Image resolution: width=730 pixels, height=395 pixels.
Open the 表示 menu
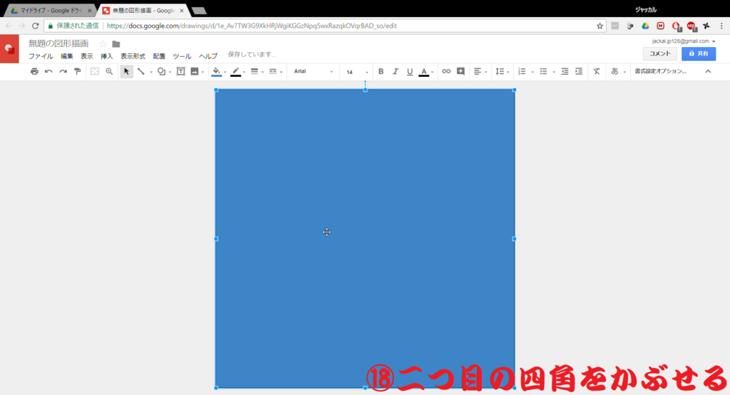(86, 56)
